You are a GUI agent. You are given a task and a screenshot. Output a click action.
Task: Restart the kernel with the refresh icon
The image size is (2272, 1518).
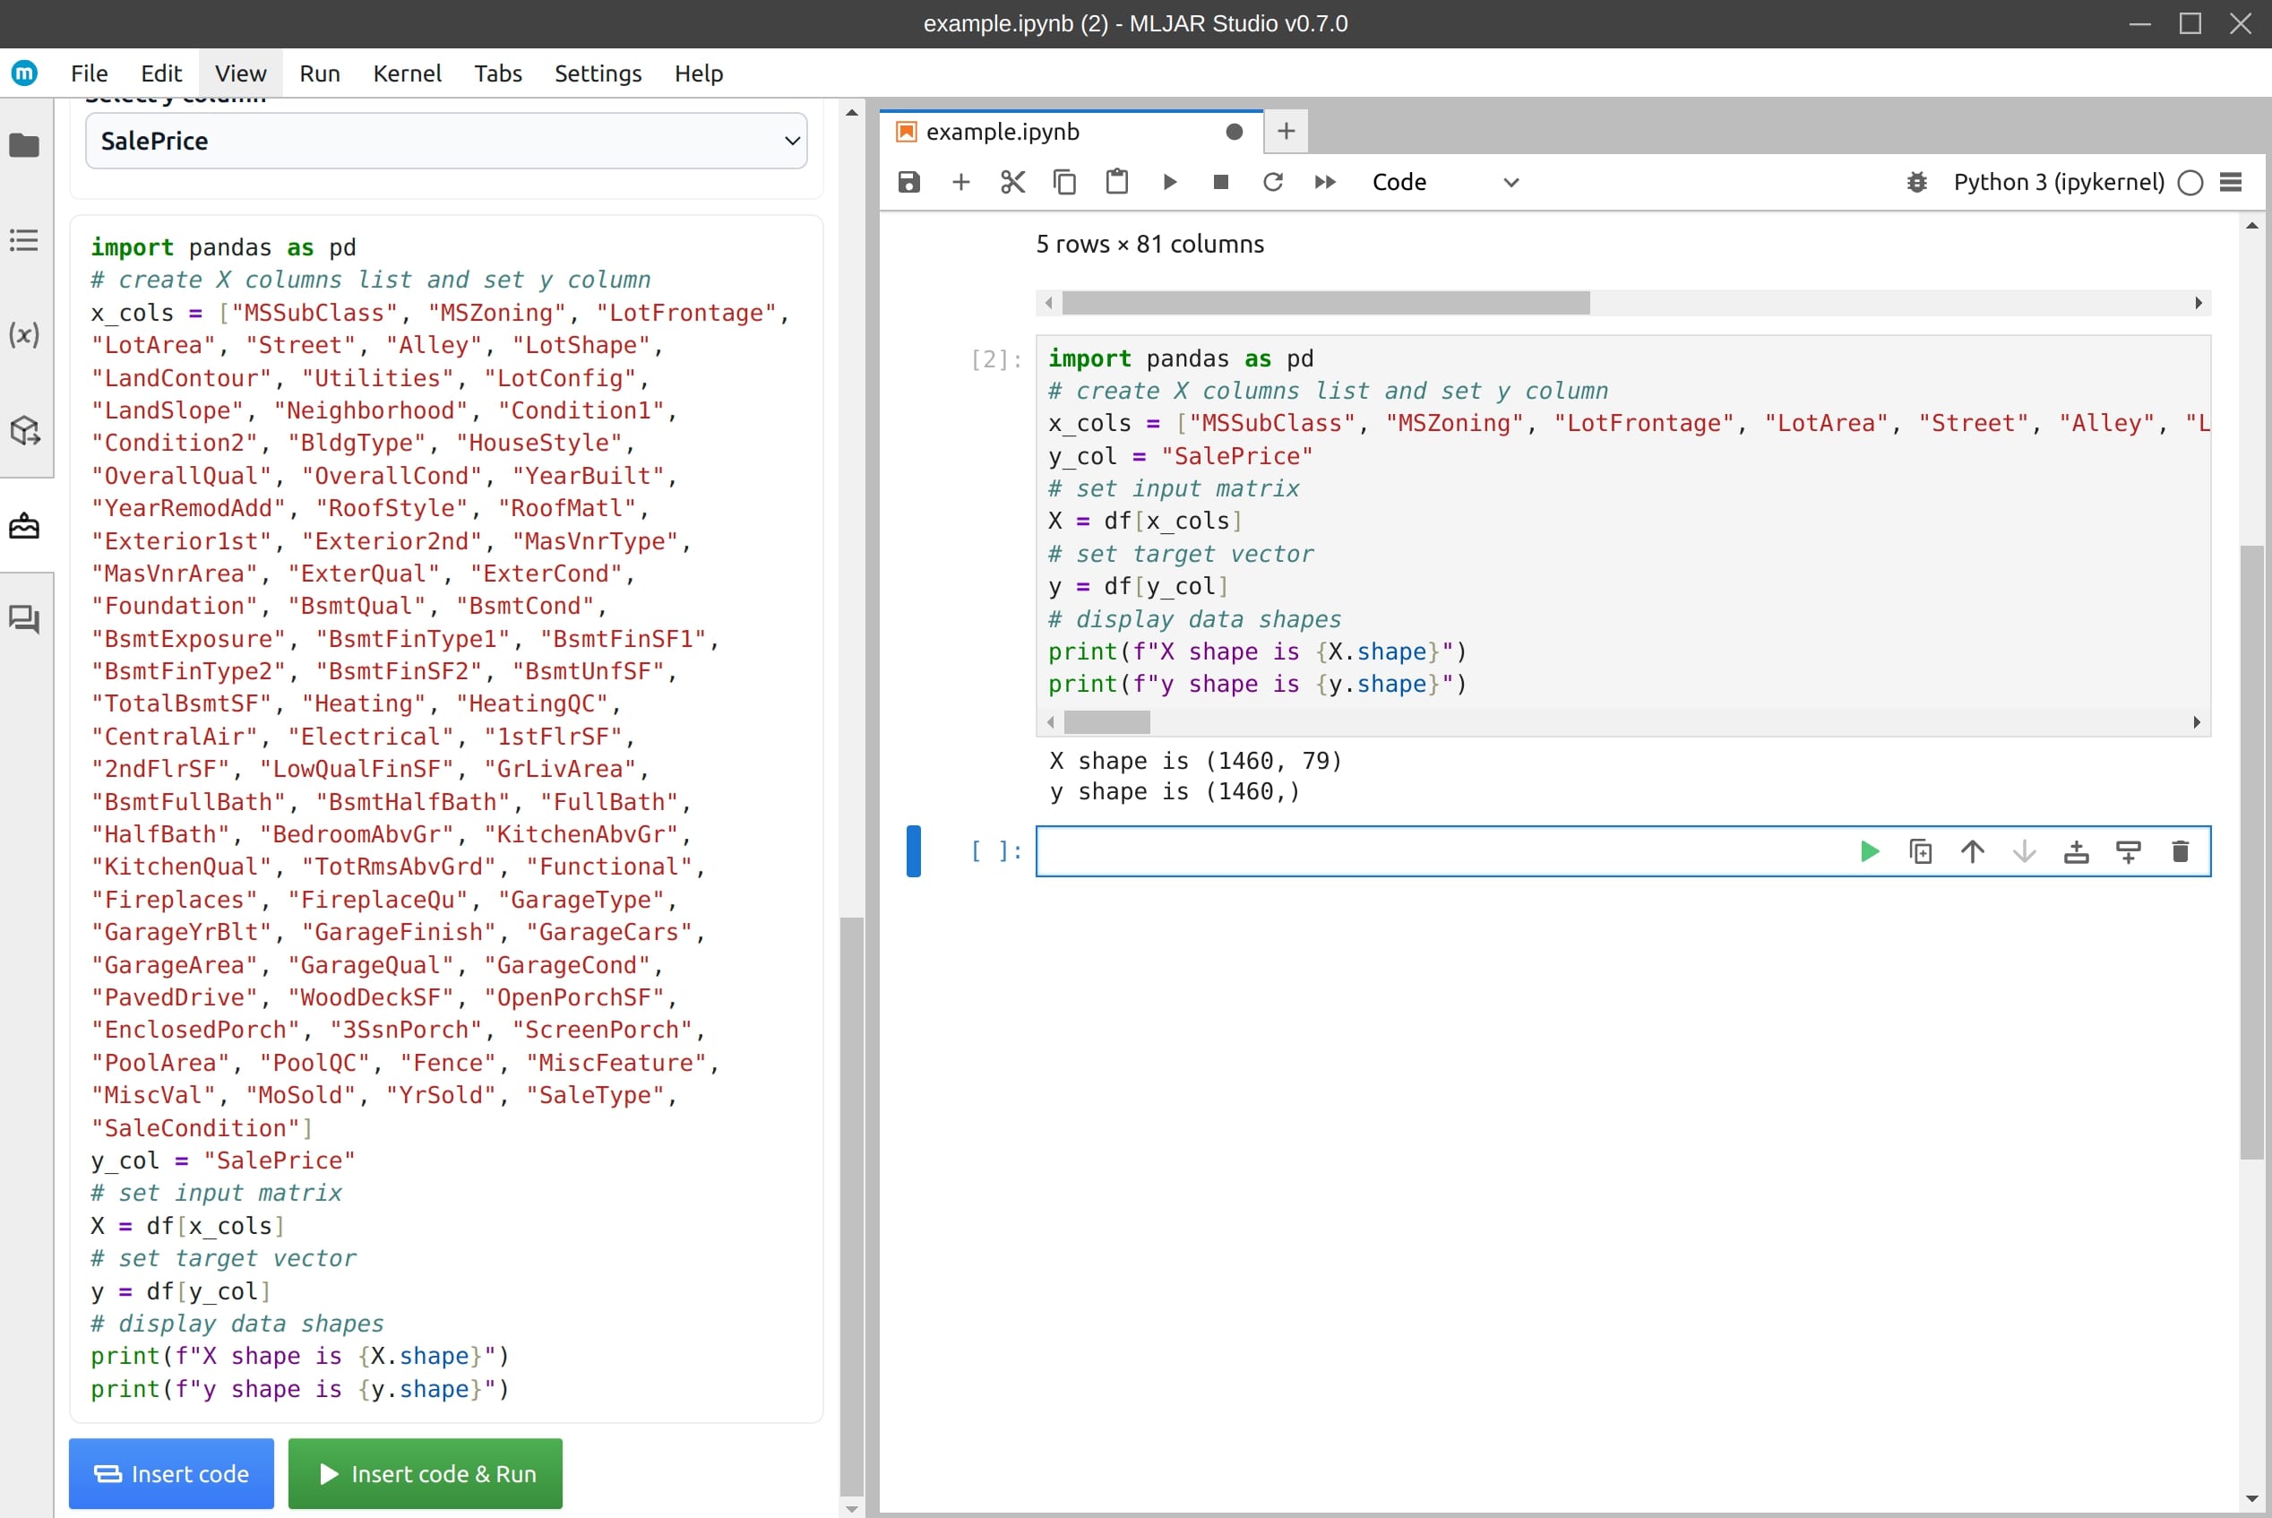point(1273,182)
